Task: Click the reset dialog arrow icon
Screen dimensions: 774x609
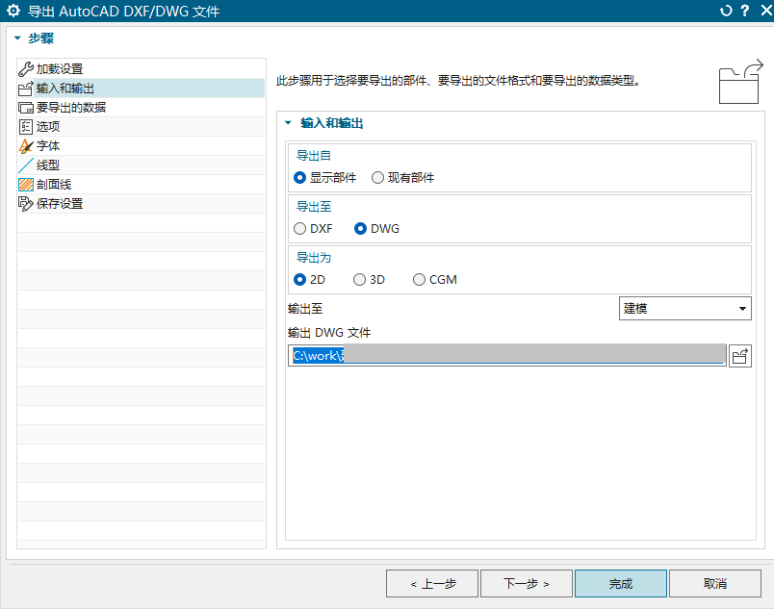Action: tap(725, 11)
